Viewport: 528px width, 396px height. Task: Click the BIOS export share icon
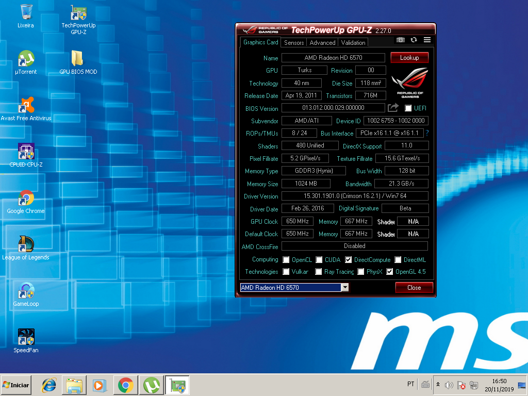393,108
